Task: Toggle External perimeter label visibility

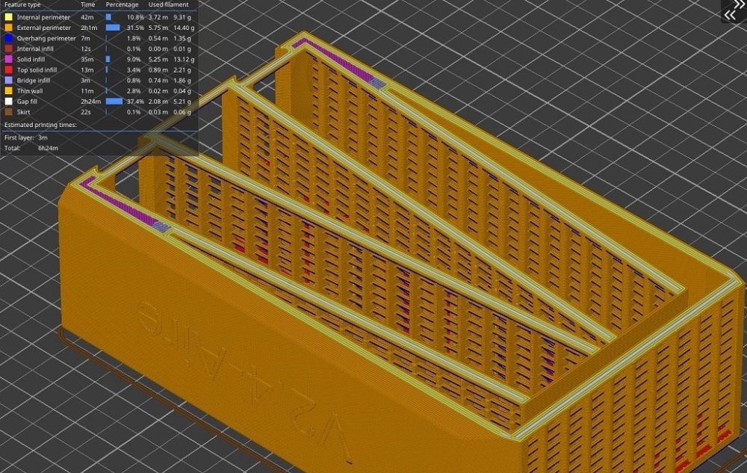Action: tap(44, 28)
